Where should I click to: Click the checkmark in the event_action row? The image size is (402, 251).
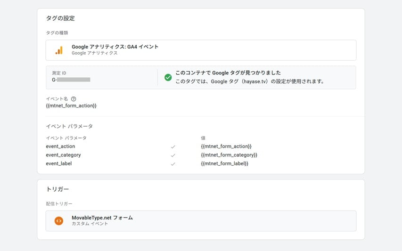point(173,147)
